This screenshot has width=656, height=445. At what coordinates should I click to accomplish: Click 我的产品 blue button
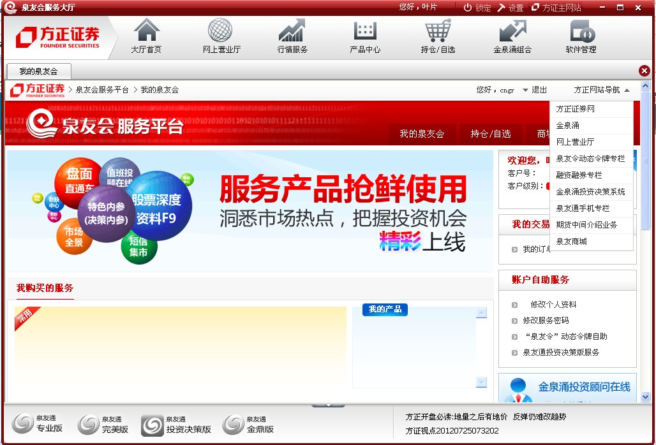tap(385, 309)
